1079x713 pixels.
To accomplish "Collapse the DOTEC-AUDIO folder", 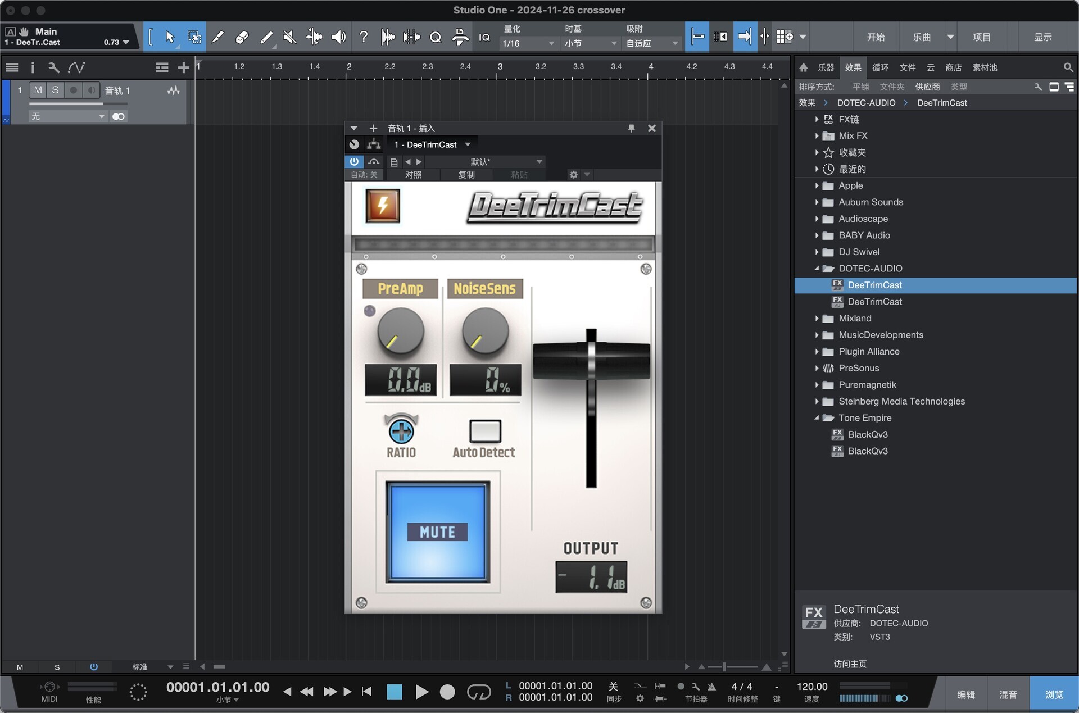I will (x=817, y=269).
